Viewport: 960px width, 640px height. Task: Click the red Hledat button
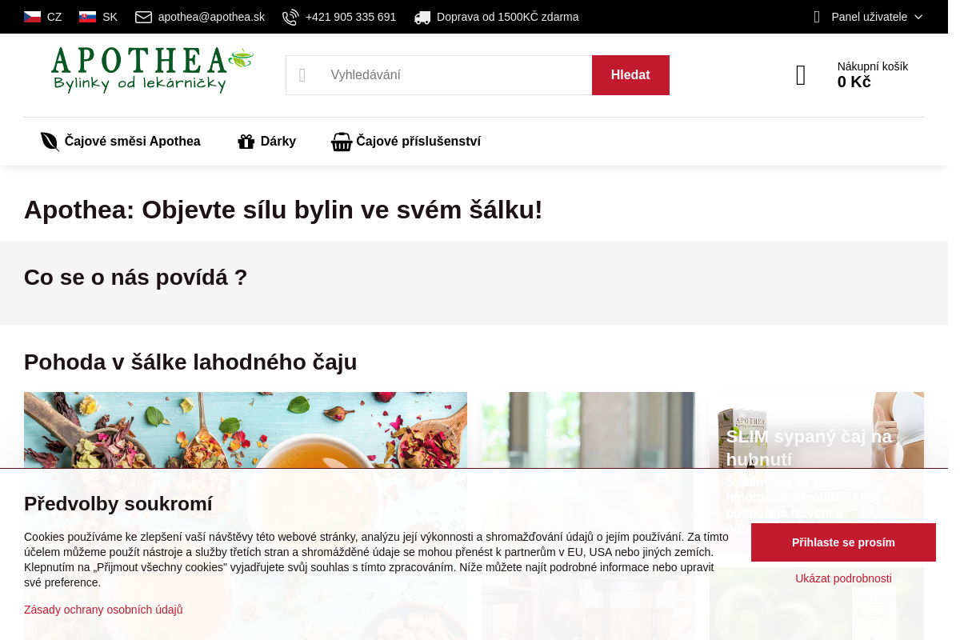630,75
